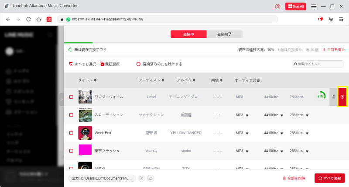Screen dimensions: 349x187
Task: Reload the page with refresh icon
Action: tap(28, 19)
